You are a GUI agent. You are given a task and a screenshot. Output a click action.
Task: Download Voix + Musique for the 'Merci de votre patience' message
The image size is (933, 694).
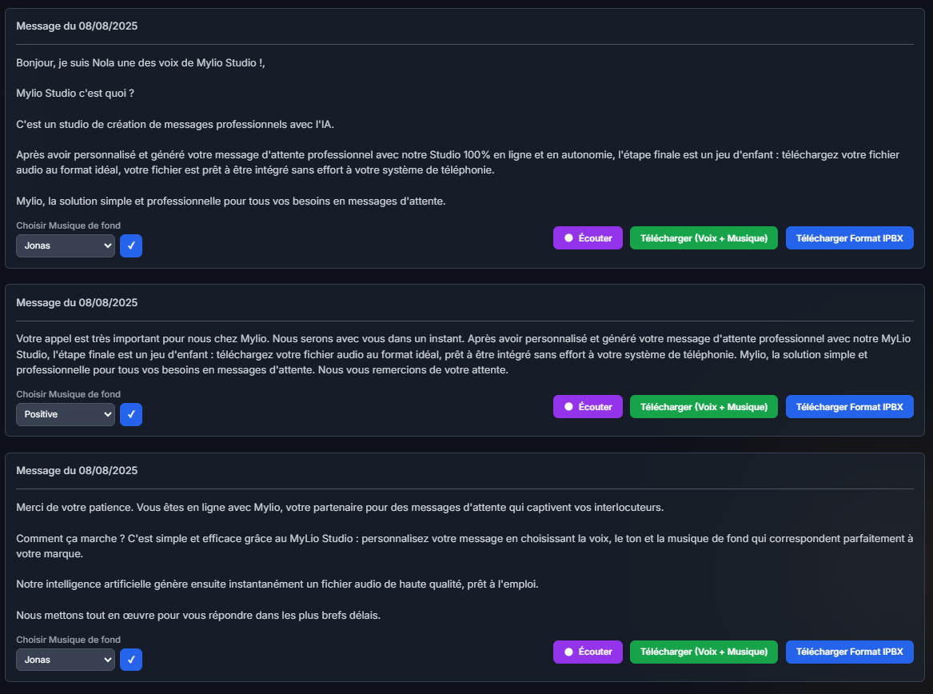pyautogui.click(x=704, y=652)
